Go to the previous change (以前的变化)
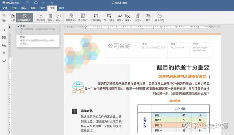The height and width of the screenshot is (135, 234). (96, 18)
